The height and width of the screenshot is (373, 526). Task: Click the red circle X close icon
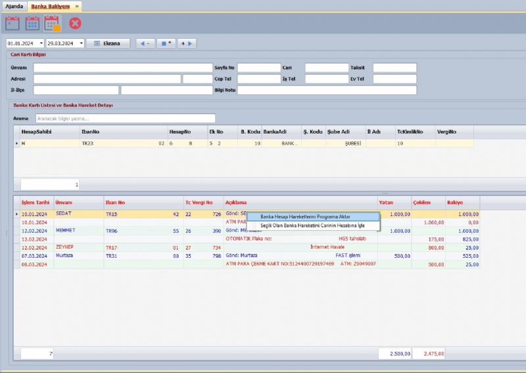point(75,24)
